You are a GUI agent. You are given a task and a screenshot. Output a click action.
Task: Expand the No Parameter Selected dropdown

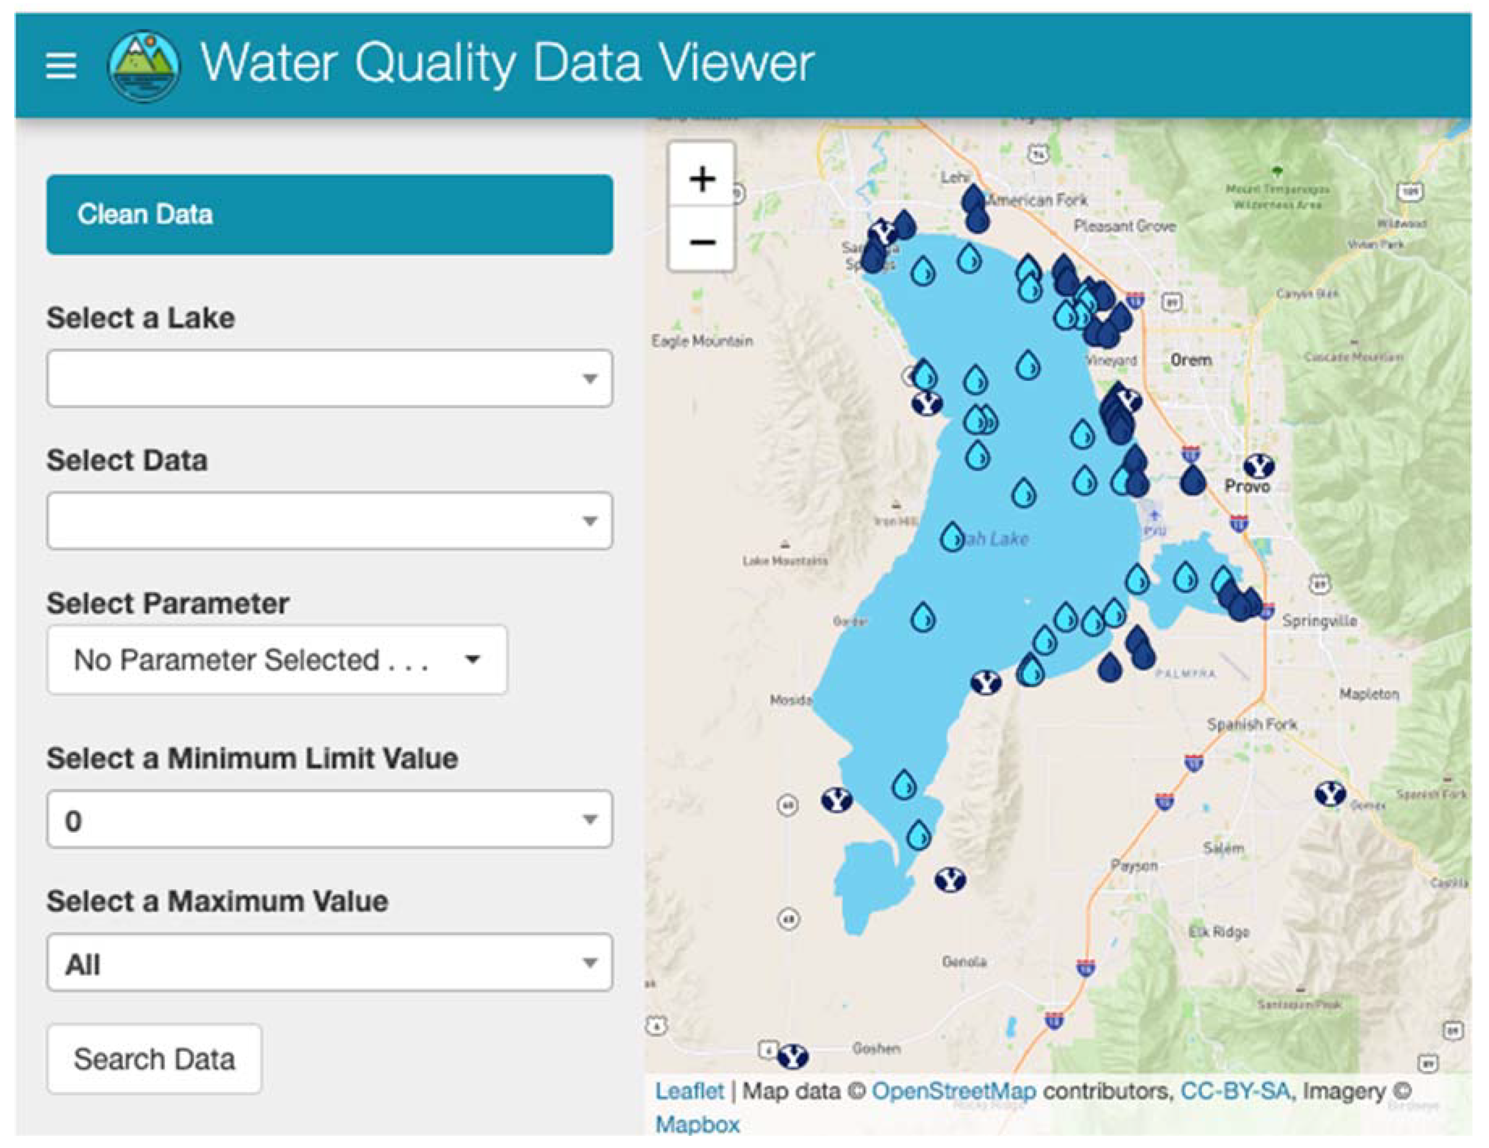pyautogui.click(x=277, y=660)
